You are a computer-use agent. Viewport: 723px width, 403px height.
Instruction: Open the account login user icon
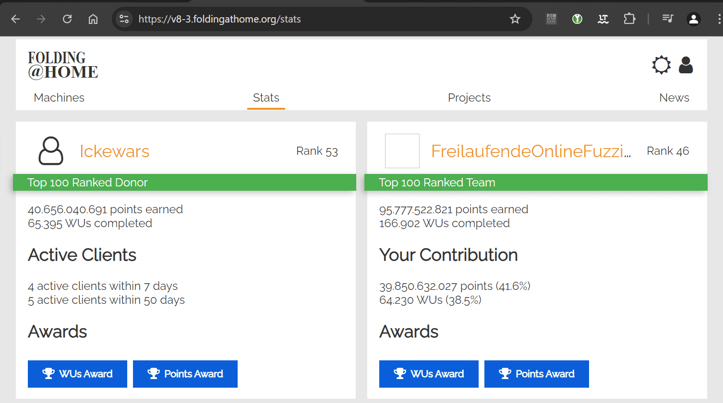686,65
